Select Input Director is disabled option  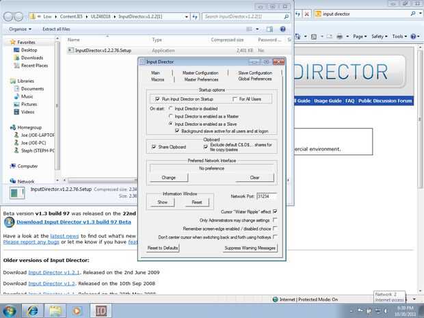tap(171, 109)
